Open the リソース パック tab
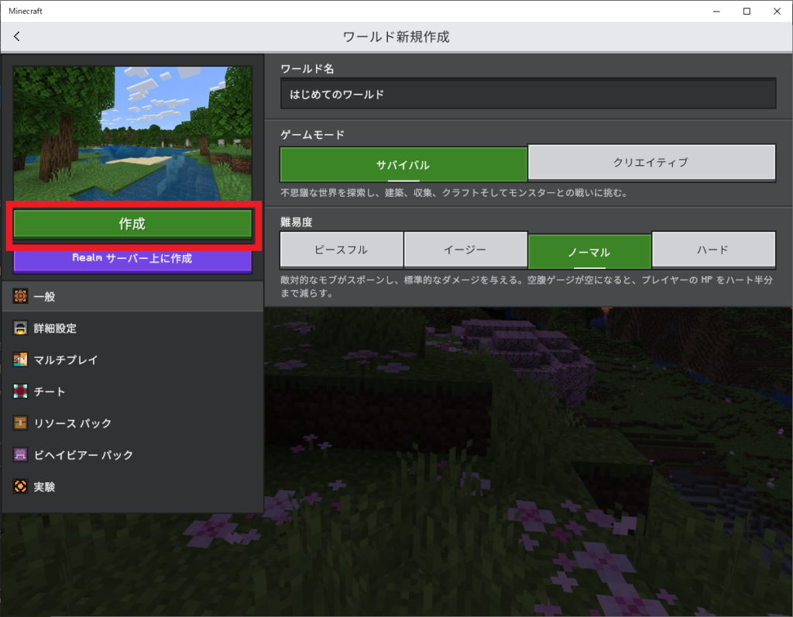This screenshot has width=793, height=617. (132, 423)
